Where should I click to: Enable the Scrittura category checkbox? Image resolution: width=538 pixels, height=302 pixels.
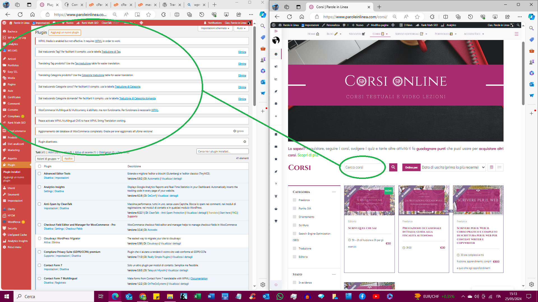pos(294,225)
